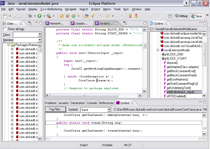
Task: Collapse the JavaExtensionModel tree node
Action: click(x=158, y=50)
